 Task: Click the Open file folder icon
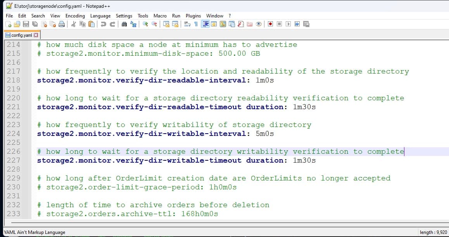pos(17,24)
